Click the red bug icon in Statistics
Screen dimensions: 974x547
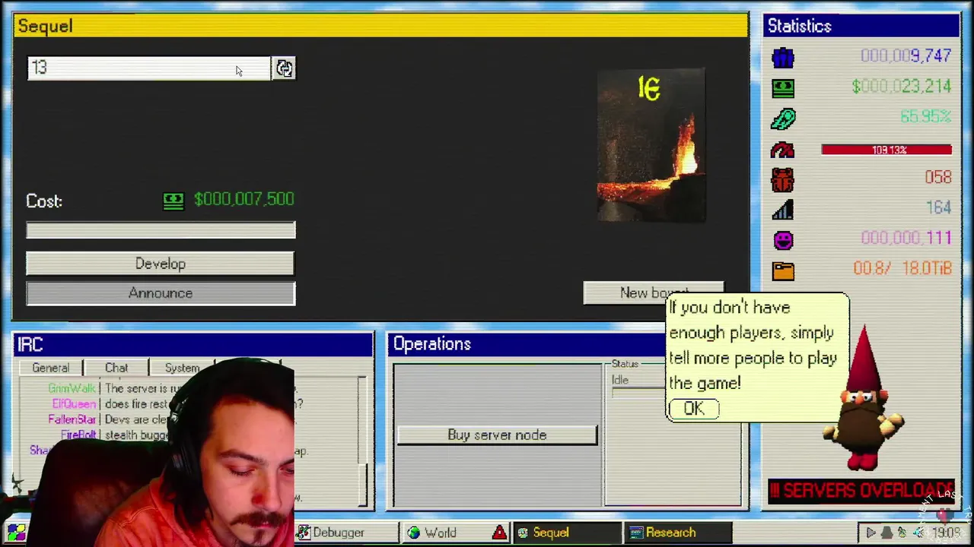click(x=783, y=179)
